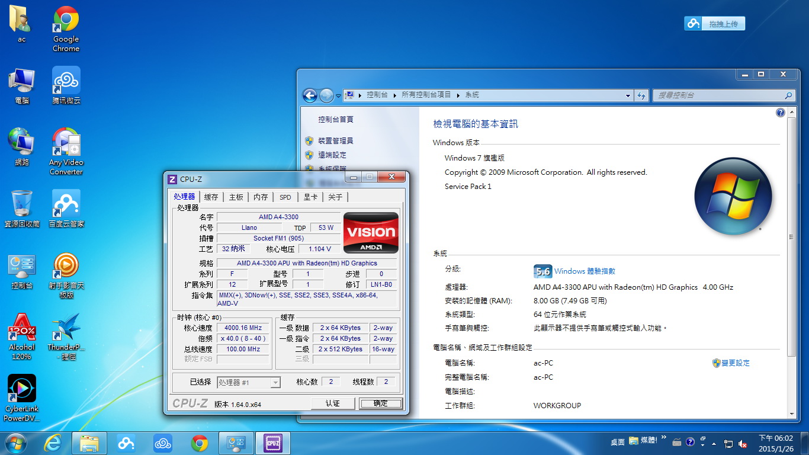The height and width of the screenshot is (455, 809).
Task: Click the 确定 button in CPU-Z
Action: pyautogui.click(x=380, y=403)
